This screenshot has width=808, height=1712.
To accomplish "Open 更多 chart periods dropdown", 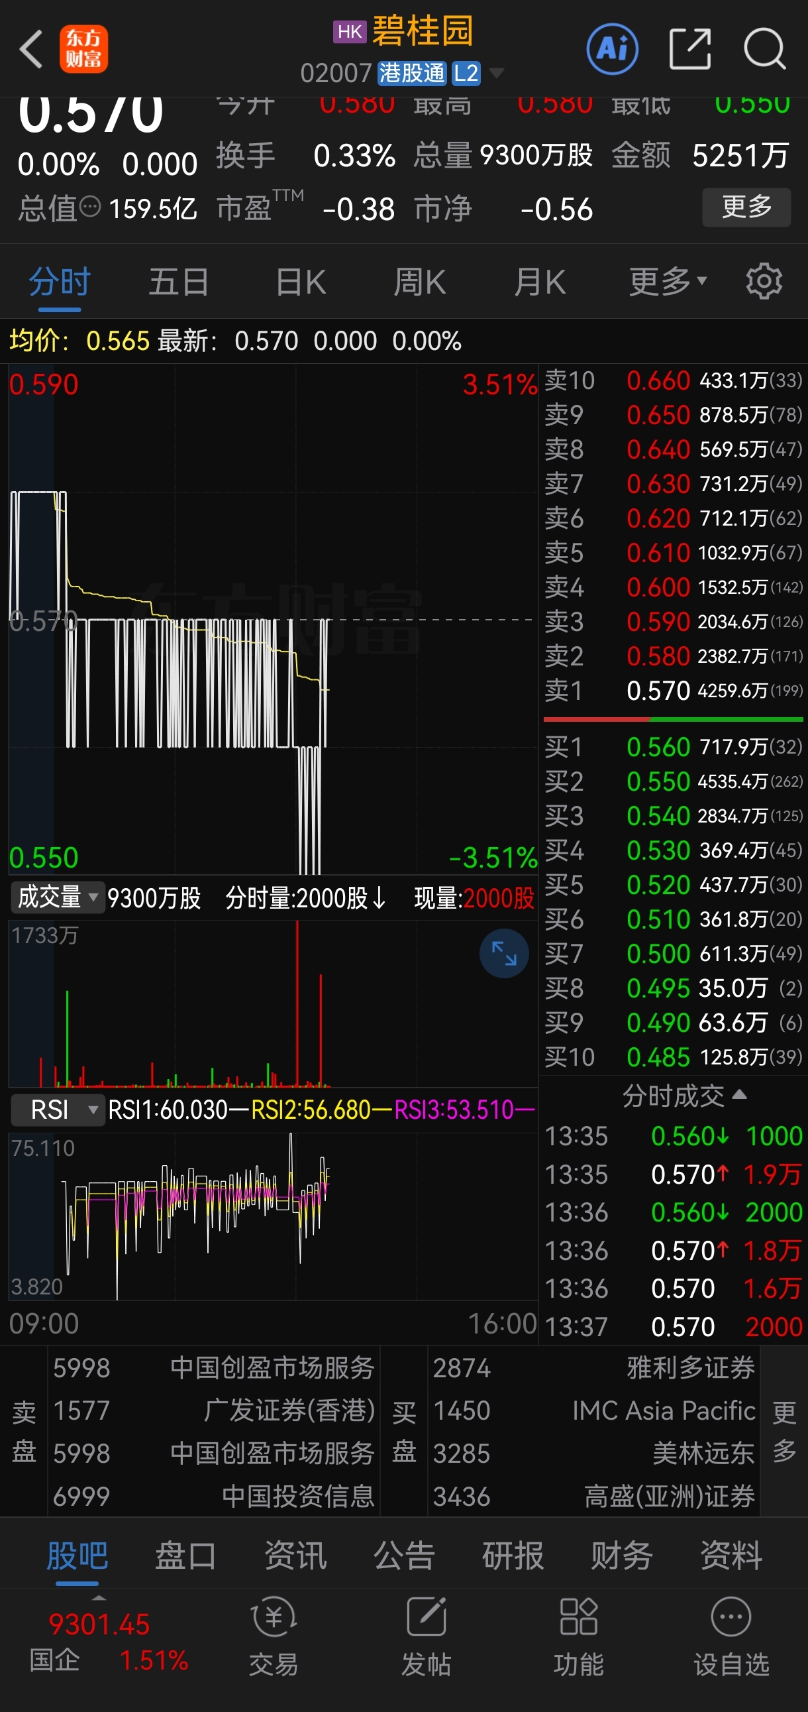I will 668,282.
